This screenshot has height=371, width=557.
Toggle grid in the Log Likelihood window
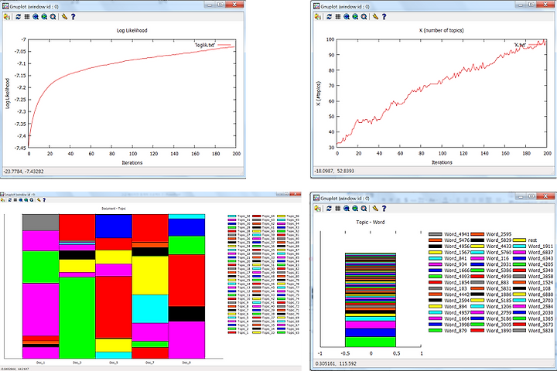27,17
